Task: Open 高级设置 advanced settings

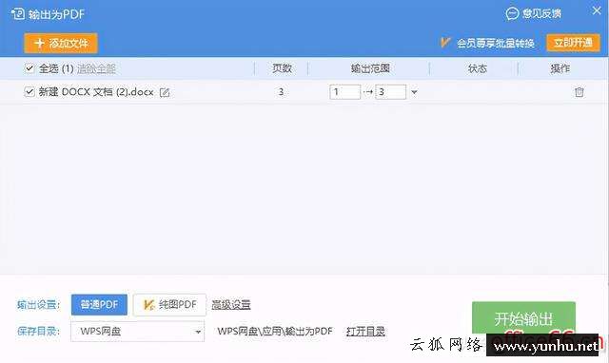Action: click(x=231, y=305)
